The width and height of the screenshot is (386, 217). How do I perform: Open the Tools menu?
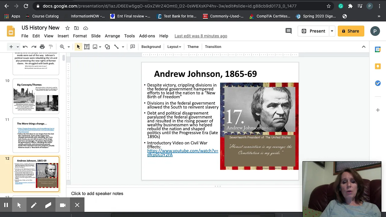click(x=129, y=36)
